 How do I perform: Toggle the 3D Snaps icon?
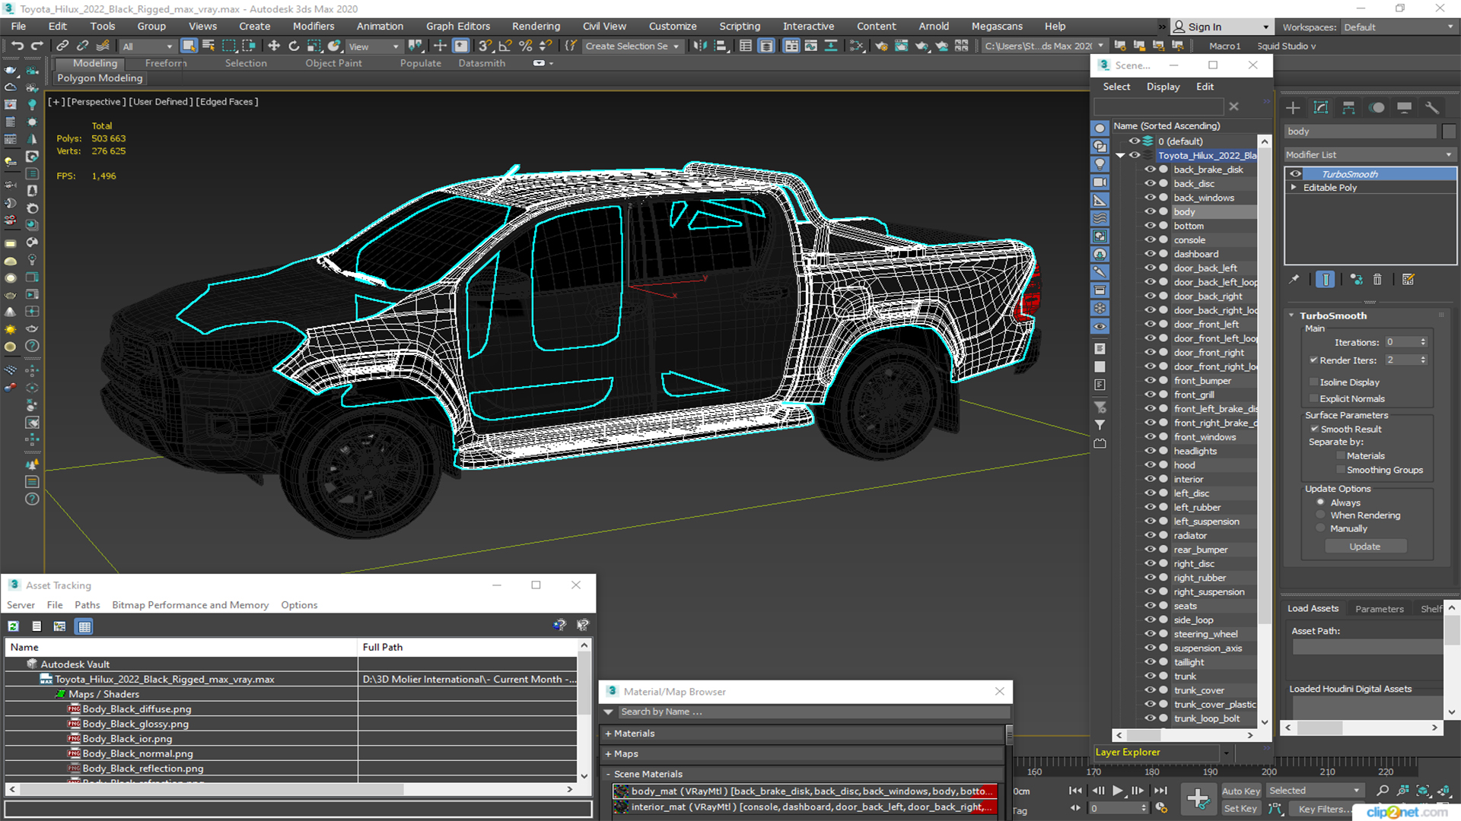485,46
